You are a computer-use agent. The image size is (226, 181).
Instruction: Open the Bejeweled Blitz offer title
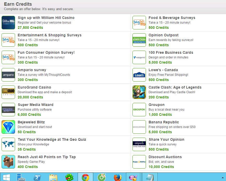coord(31,122)
